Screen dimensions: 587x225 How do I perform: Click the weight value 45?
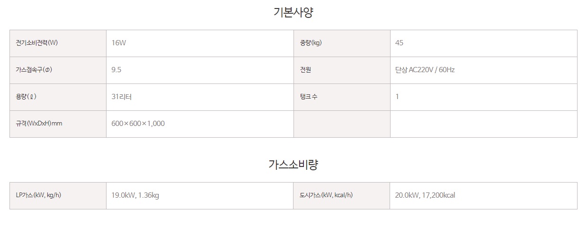399,43
